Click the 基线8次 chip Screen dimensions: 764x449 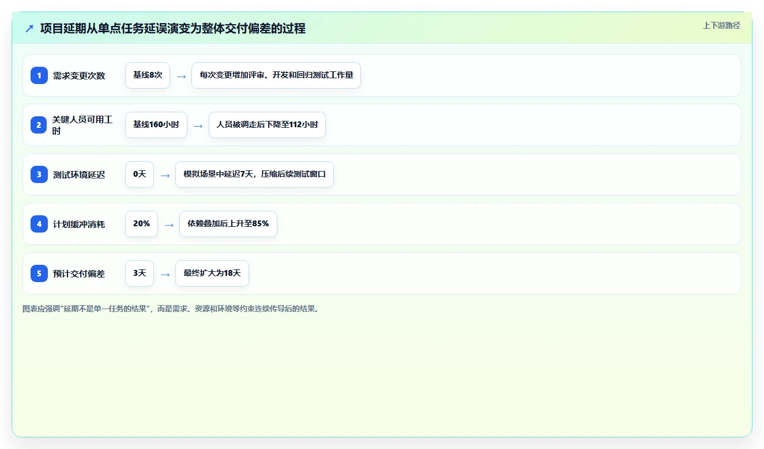(148, 75)
